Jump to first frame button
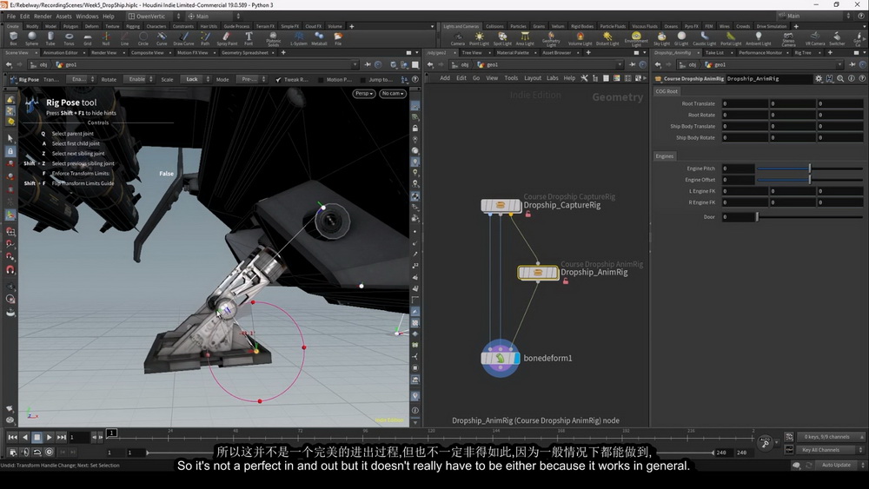This screenshot has height=489, width=869. (x=12, y=438)
